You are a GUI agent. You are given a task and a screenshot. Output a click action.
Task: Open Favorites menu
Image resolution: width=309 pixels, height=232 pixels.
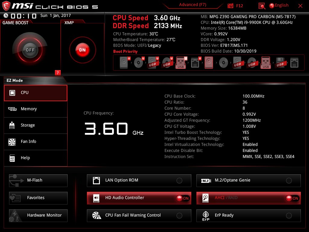[38, 198]
